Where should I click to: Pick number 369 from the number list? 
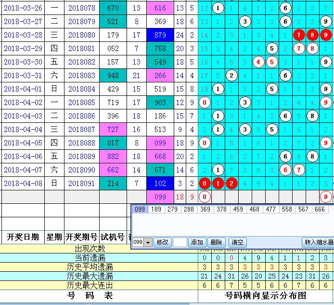205,209
